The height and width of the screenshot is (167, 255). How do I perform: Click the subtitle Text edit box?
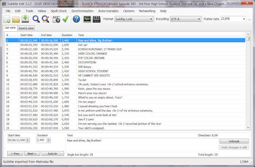point(142,145)
